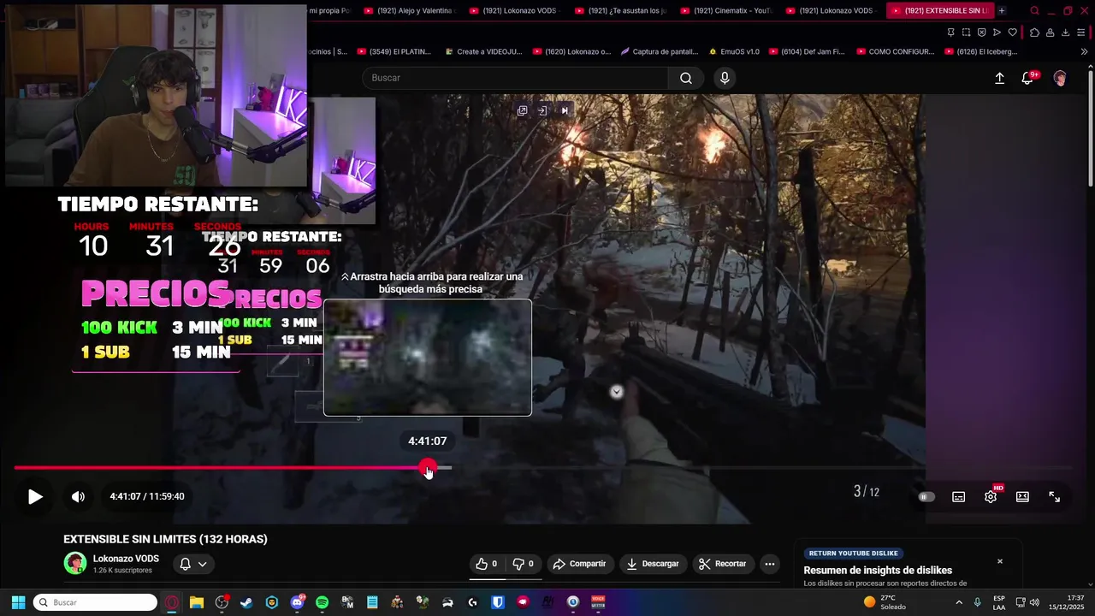This screenshot has width=1095, height=616.
Task: Open the COMO CONFIGUR bookmark
Action: (895, 51)
